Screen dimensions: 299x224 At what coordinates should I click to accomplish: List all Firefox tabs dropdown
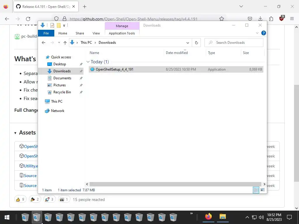(241, 6)
